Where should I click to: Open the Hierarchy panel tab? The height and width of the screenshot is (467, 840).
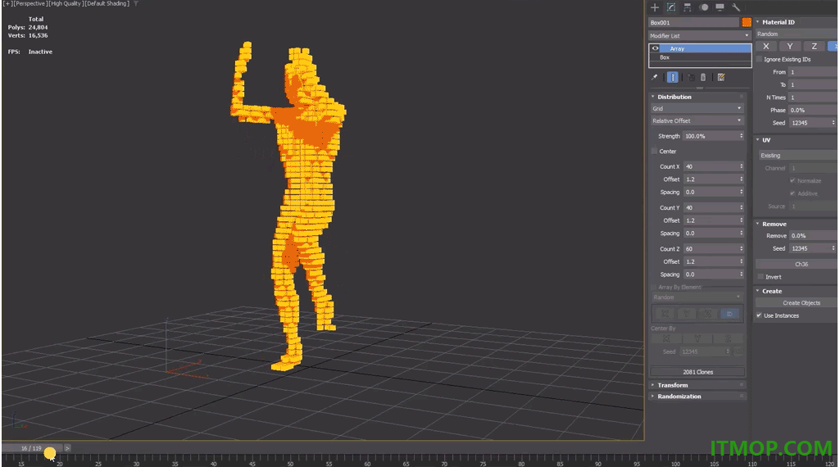pyautogui.click(x=688, y=7)
